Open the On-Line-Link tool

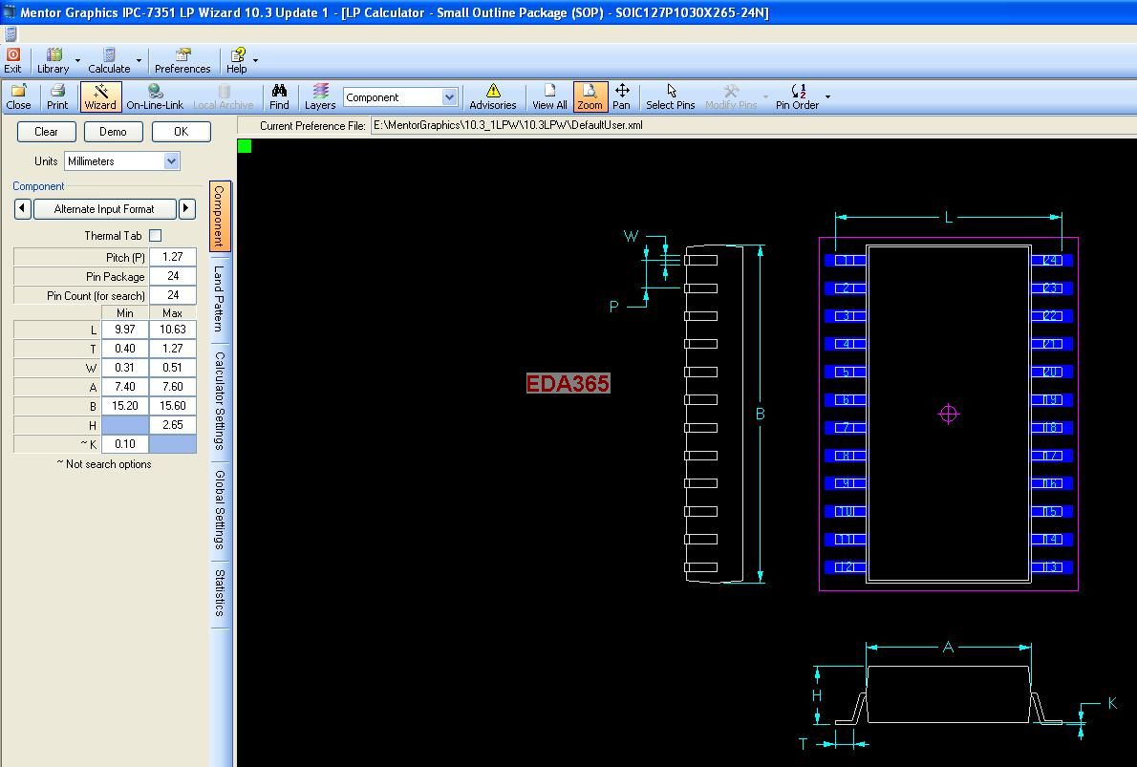[155, 96]
